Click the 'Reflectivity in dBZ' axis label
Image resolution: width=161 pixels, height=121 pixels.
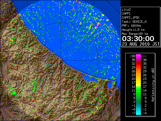[153, 85]
